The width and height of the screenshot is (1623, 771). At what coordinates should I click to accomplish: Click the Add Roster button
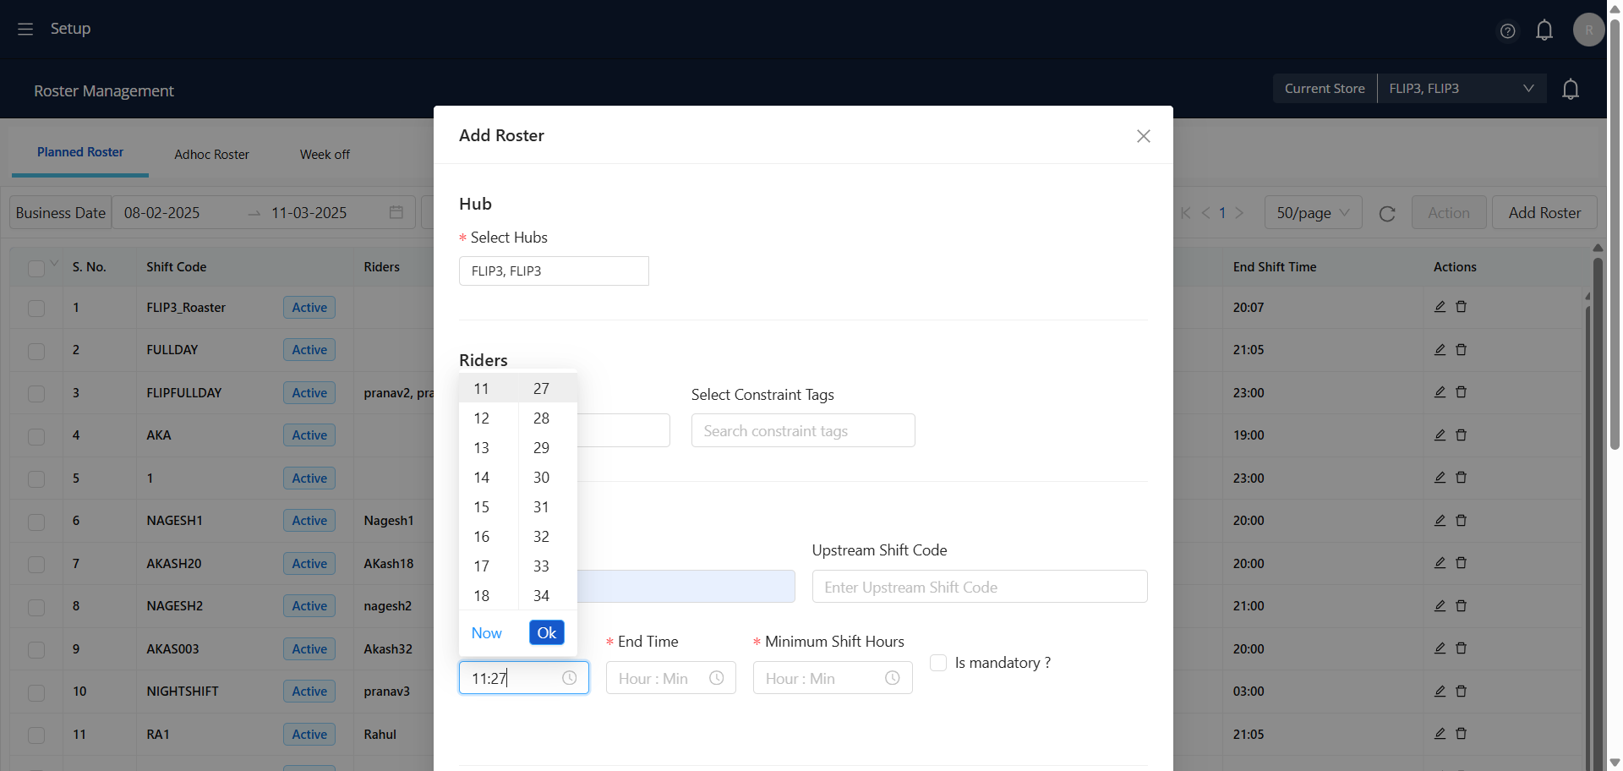1544,213
